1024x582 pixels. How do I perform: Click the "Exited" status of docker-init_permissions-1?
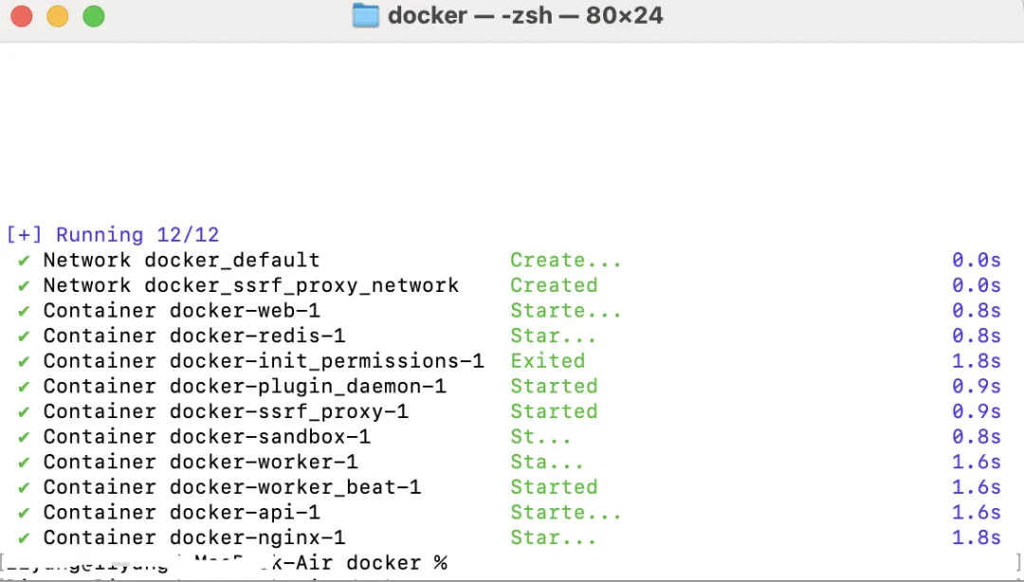(x=548, y=361)
